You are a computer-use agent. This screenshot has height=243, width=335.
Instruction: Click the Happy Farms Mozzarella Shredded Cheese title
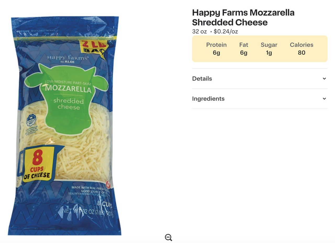[243, 17]
